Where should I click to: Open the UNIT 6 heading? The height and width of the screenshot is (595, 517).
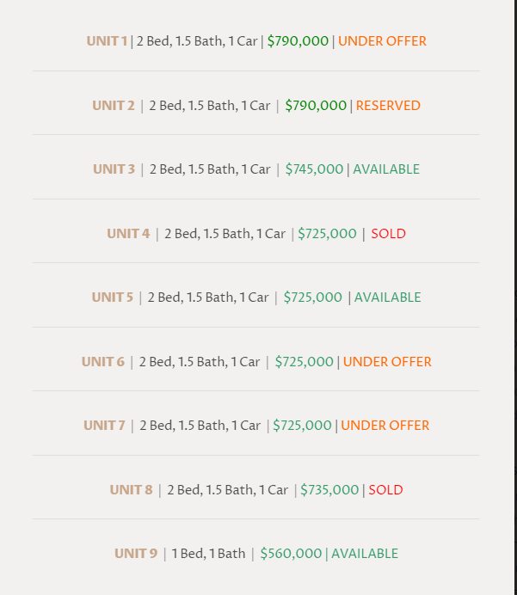point(103,362)
